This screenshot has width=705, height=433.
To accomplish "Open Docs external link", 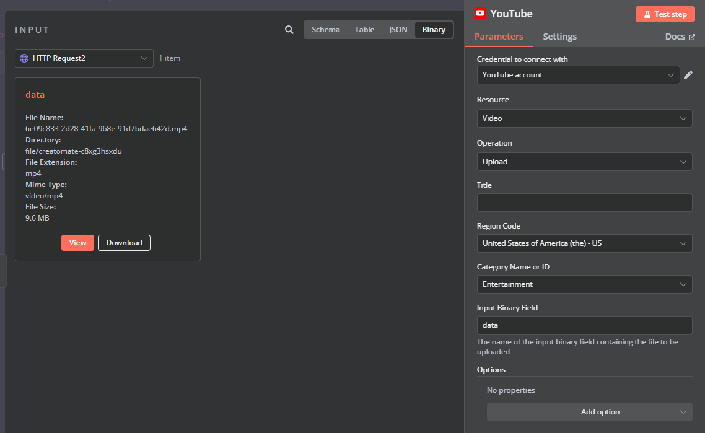I will 680,37.
